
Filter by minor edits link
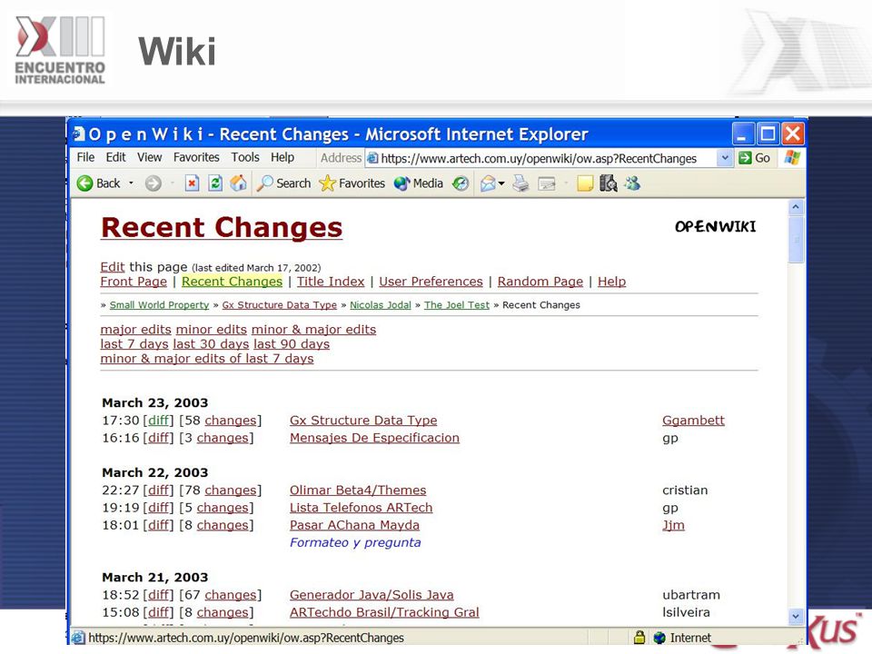(212, 329)
